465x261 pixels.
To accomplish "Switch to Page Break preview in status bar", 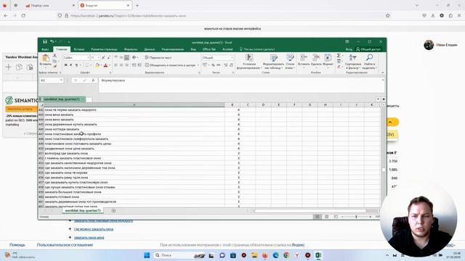I will (x=336, y=217).
